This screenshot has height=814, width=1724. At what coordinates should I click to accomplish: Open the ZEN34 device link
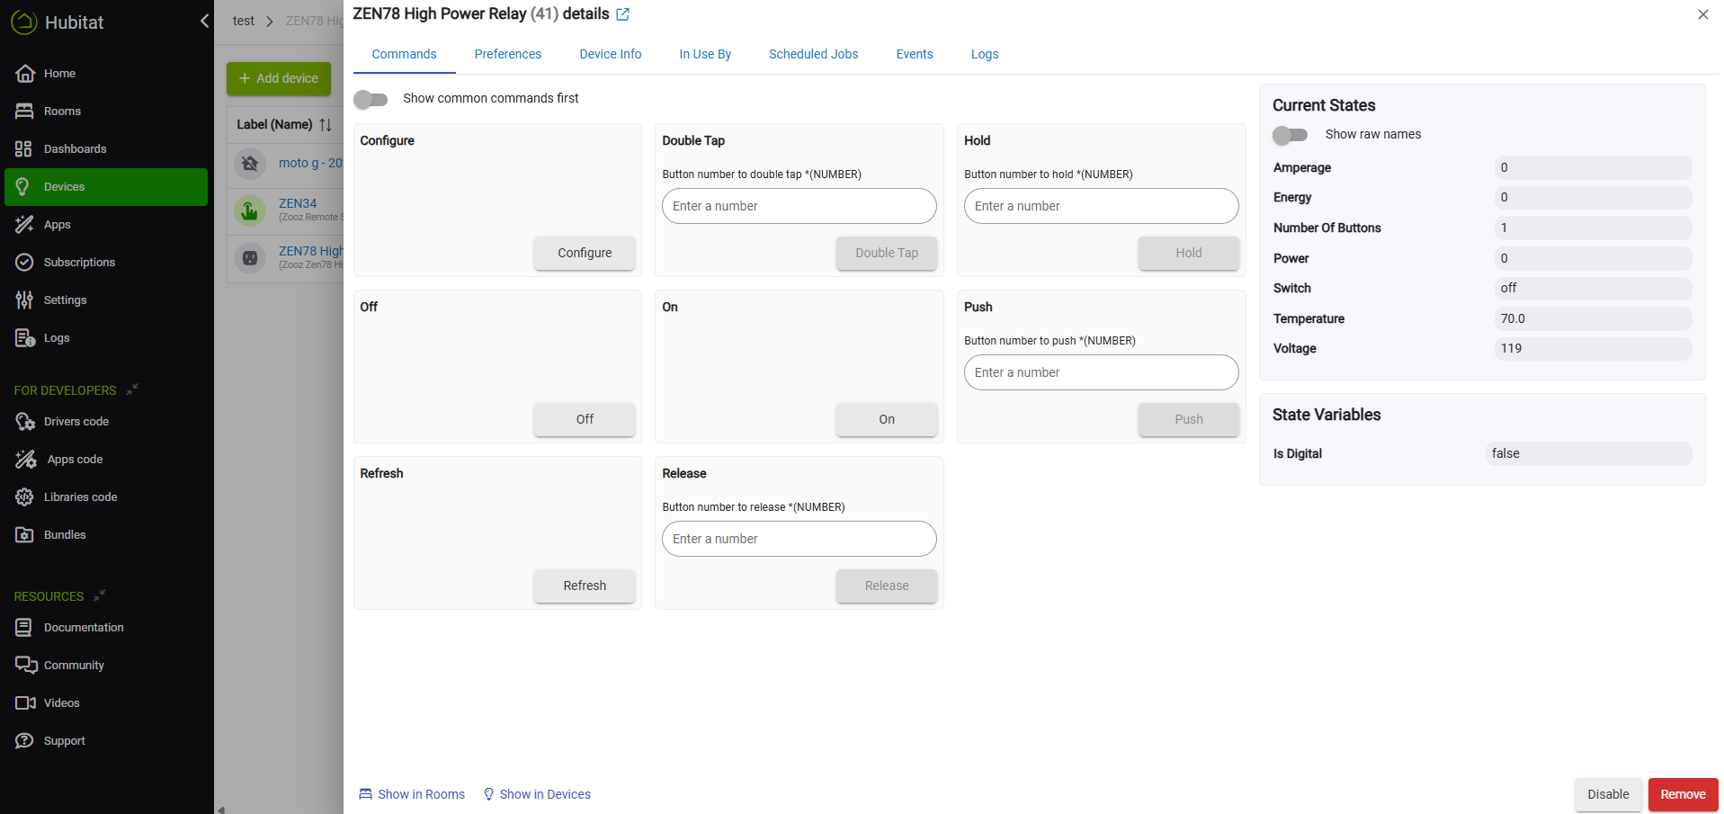point(298,203)
